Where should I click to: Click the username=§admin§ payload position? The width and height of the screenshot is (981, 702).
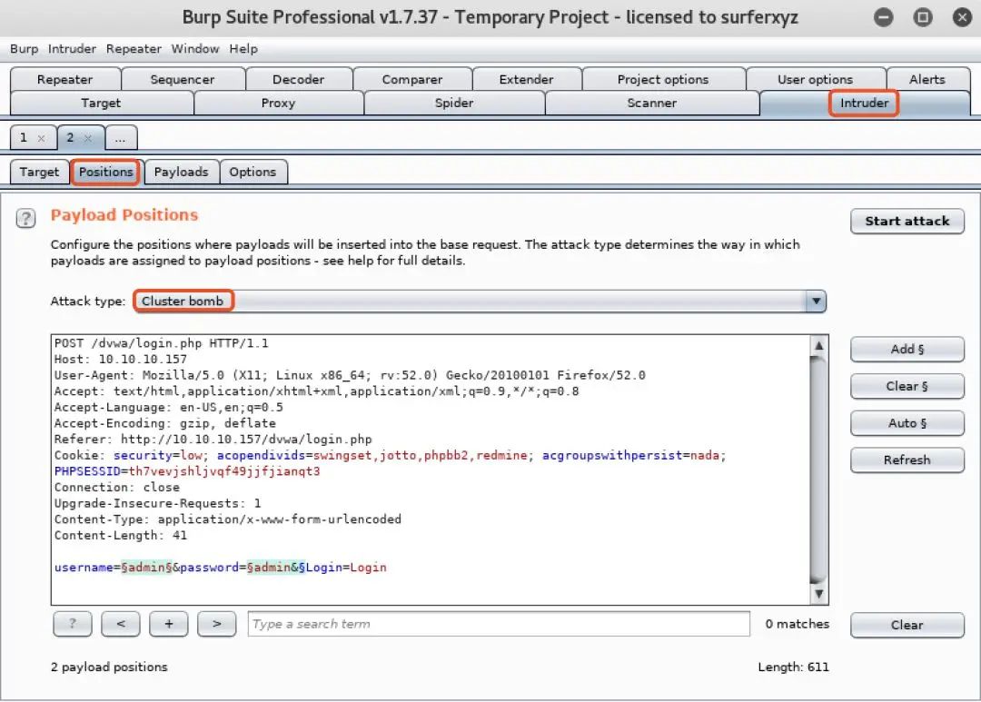coord(114,568)
